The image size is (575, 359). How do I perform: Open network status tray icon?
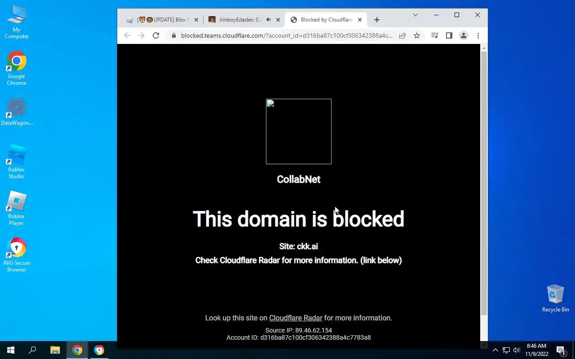pos(506,350)
